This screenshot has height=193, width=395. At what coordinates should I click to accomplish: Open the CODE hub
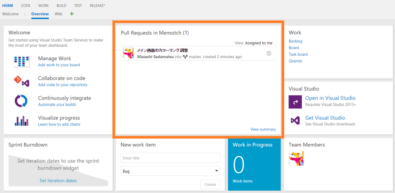point(26,5)
